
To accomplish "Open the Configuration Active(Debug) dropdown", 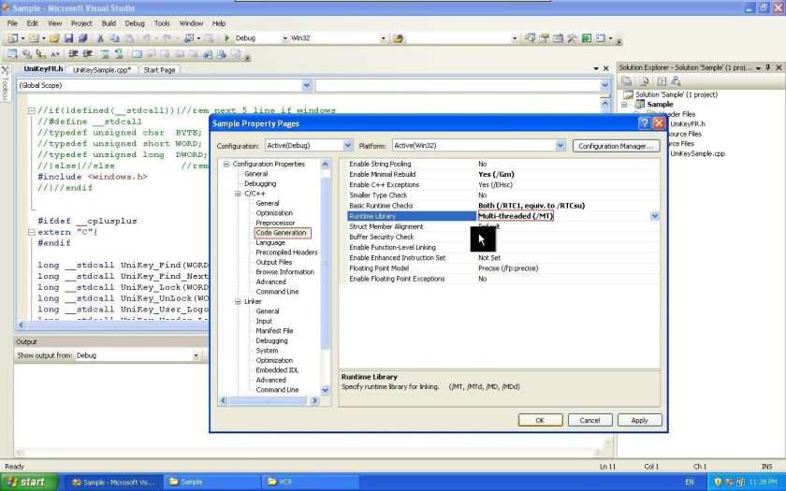I will coord(348,145).
